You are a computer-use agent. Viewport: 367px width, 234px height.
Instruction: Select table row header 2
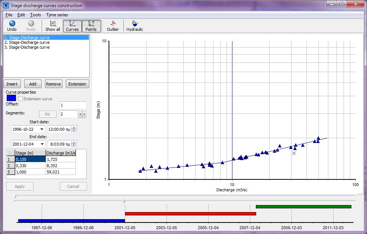(11, 166)
